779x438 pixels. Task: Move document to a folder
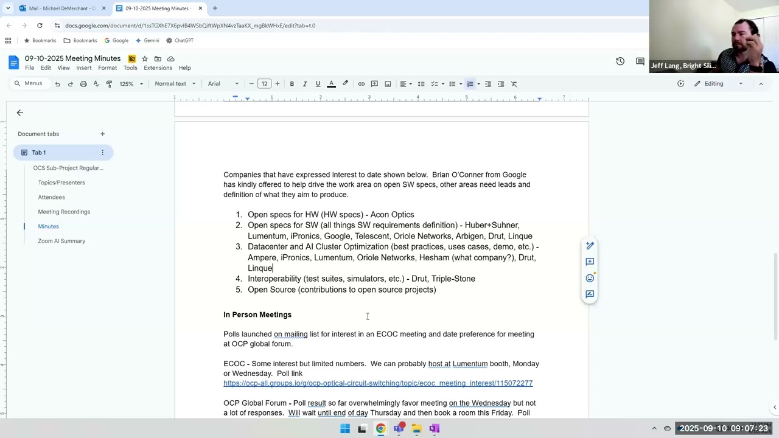158,58
